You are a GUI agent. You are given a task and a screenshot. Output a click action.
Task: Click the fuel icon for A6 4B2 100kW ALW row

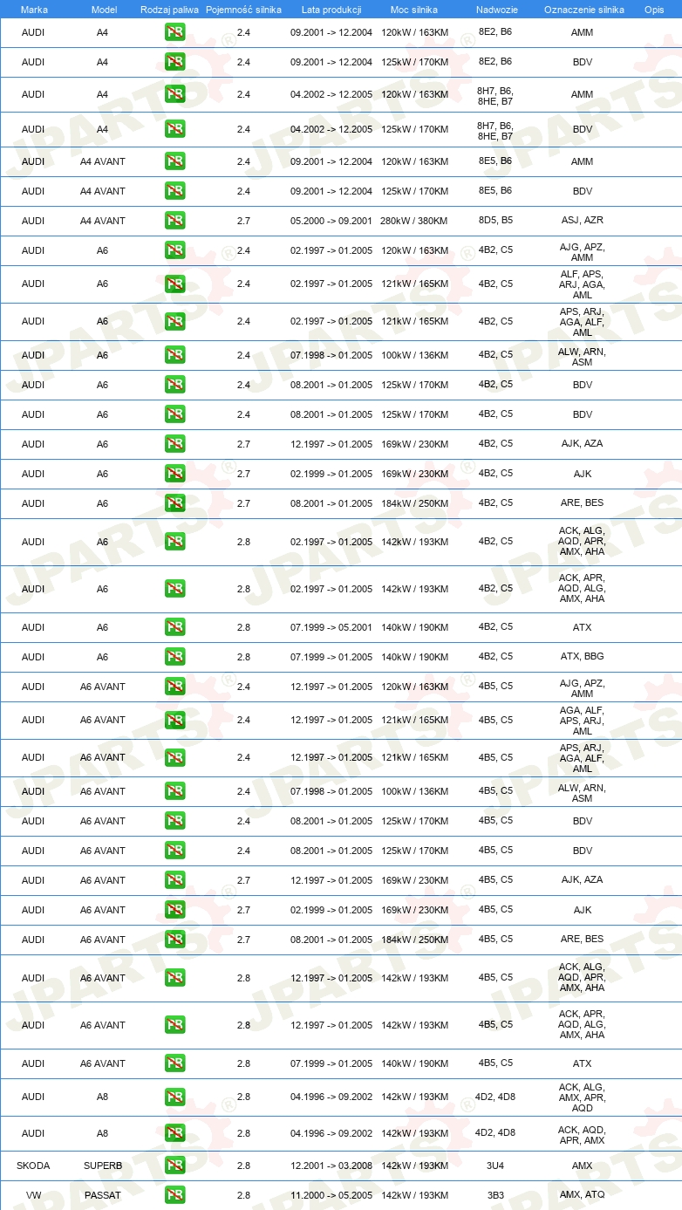pyautogui.click(x=175, y=355)
